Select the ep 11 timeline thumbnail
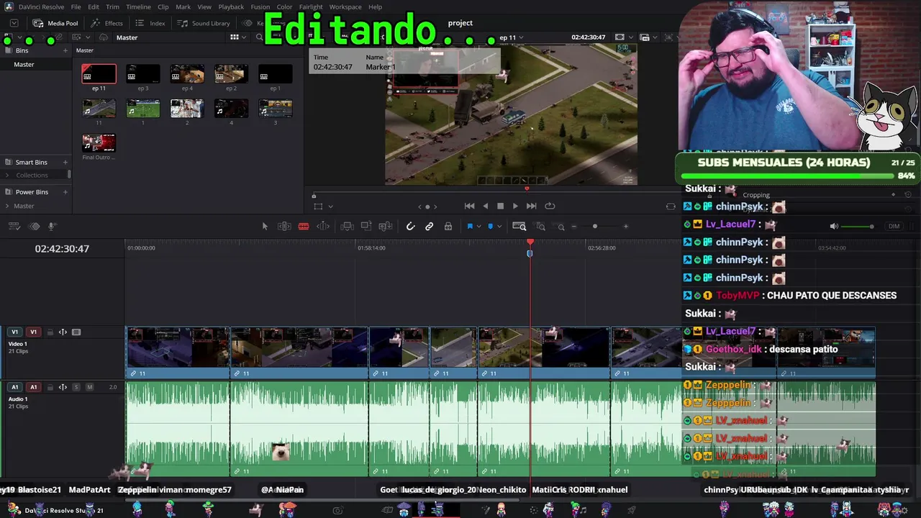The height and width of the screenshot is (518, 921). (x=99, y=73)
